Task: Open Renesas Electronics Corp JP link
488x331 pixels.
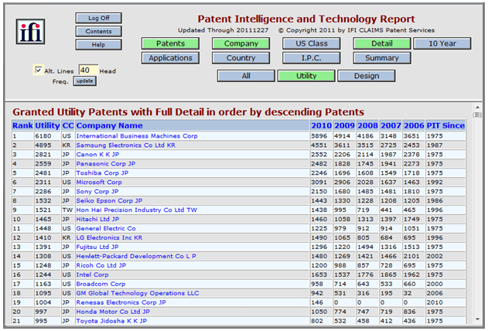Action: click(121, 302)
